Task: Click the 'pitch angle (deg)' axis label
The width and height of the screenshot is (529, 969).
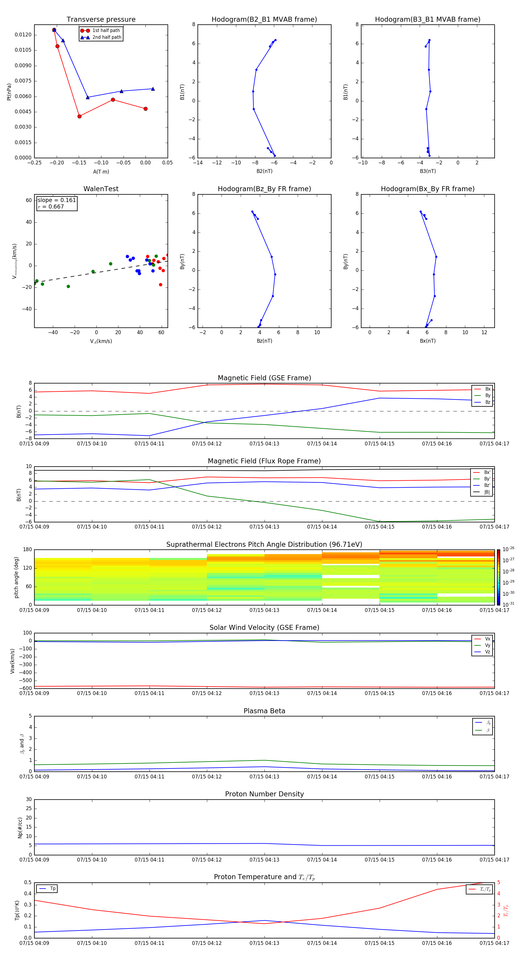Action: [x=16, y=577]
